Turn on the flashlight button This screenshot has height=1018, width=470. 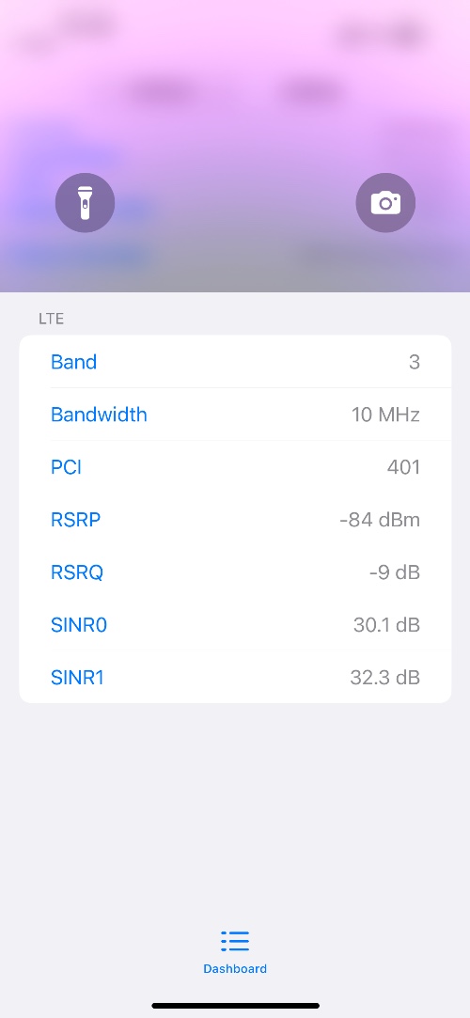[x=85, y=202]
